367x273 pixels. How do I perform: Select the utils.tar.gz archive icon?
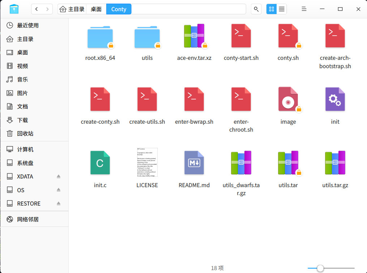[335, 163]
